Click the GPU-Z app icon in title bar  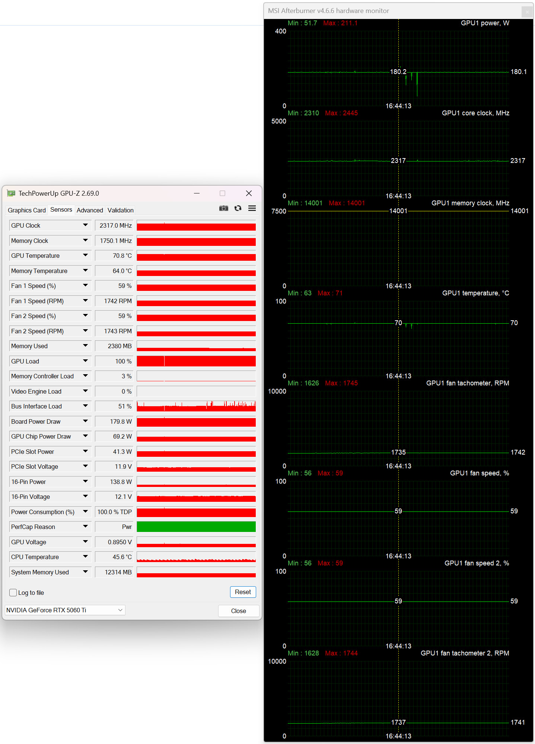11,193
